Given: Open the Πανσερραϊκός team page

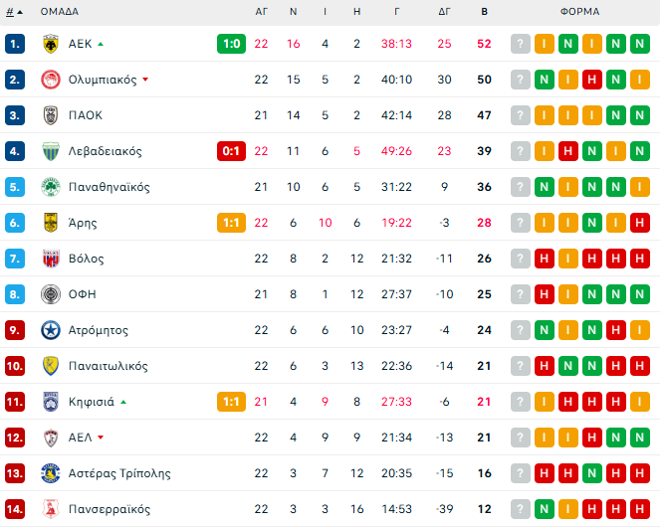Looking at the screenshot, I should (x=110, y=509).
